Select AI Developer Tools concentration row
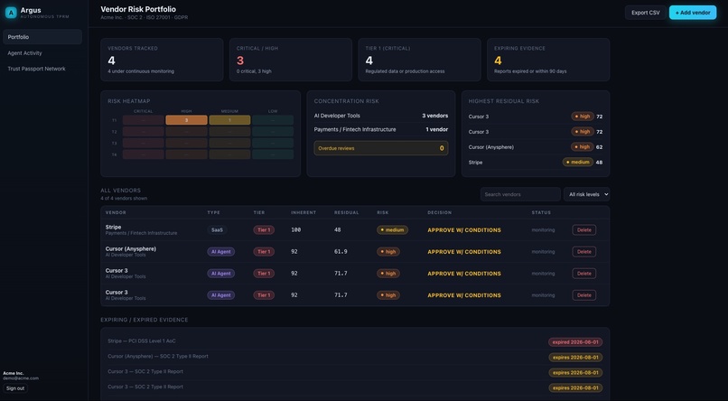The width and height of the screenshot is (728, 401). tap(381, 116)
